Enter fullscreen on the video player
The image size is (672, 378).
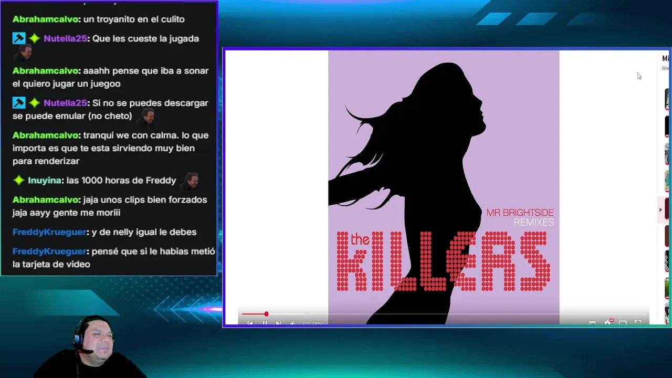pyautogui.click(x=638, y=322)
